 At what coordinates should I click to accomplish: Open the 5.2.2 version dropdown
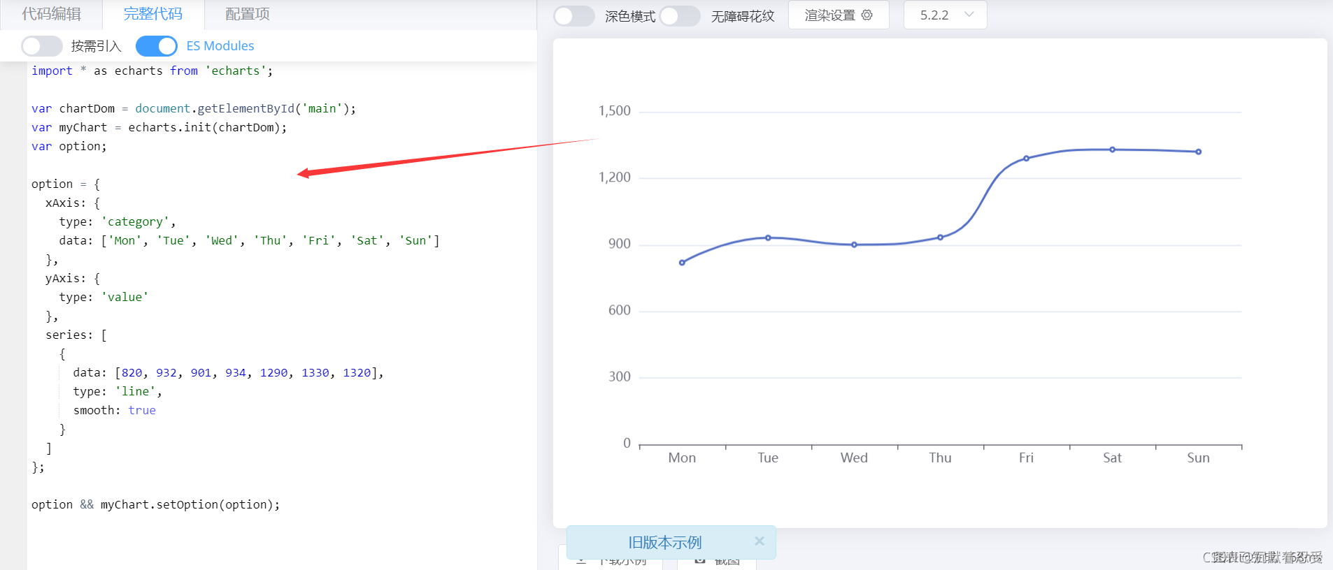pyautogui.click(x=946, y=15)
